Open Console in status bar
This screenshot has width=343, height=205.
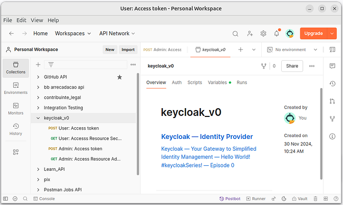pyautogui.click(x=44, y=199)
